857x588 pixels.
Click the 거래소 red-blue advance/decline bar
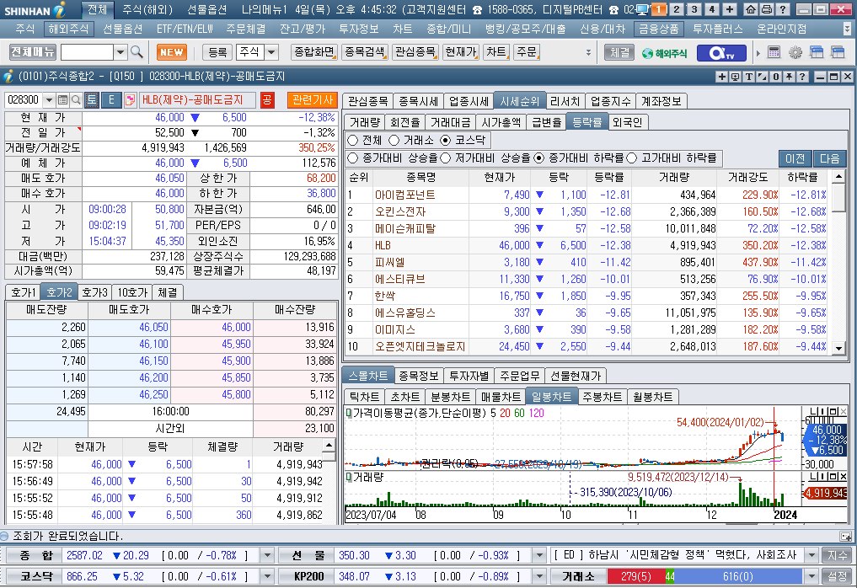[704, 576]
